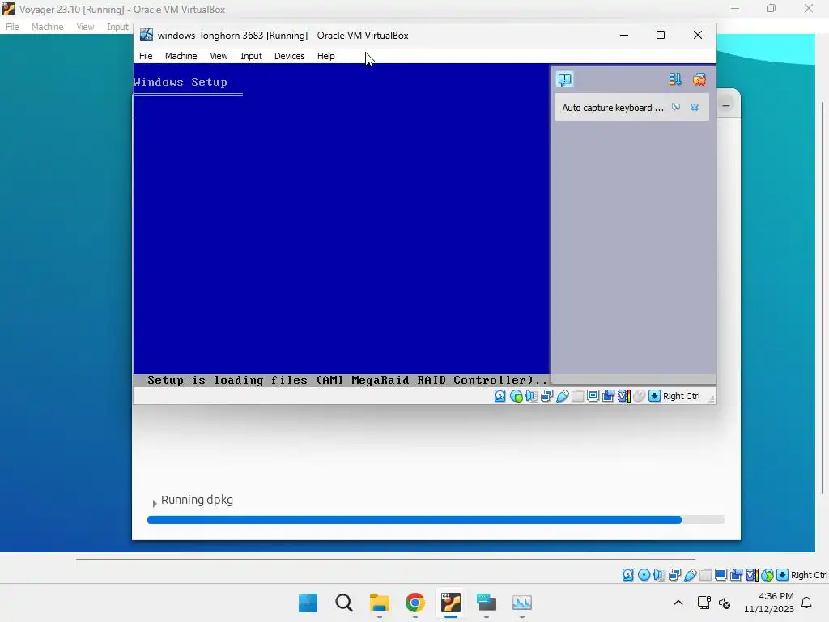
Task: Open Google Chrome from taskbar
Action: pyautogui.click(x=415, y=603)
